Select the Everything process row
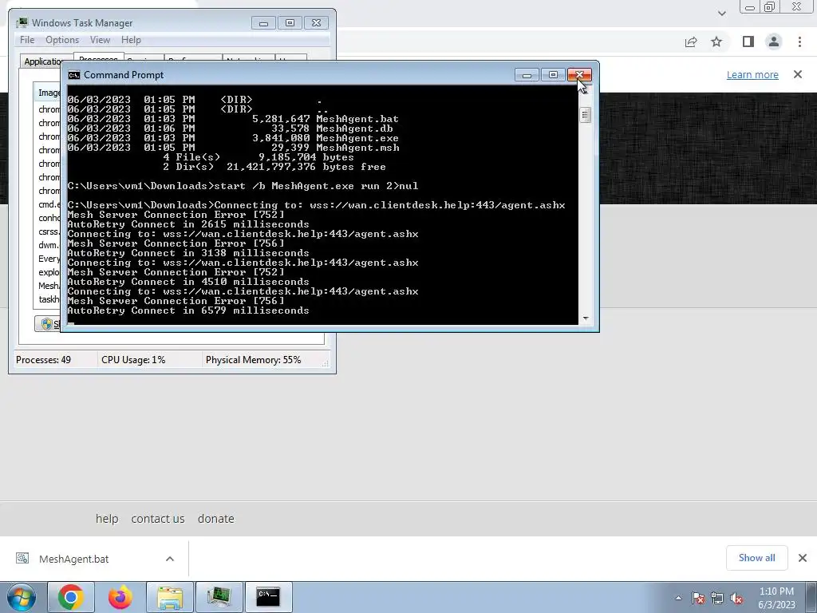The image size is (817, 613). [x=49, y=259]
